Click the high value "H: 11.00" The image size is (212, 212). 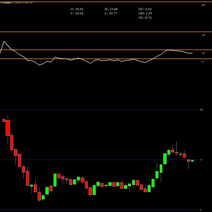[111, 9]
